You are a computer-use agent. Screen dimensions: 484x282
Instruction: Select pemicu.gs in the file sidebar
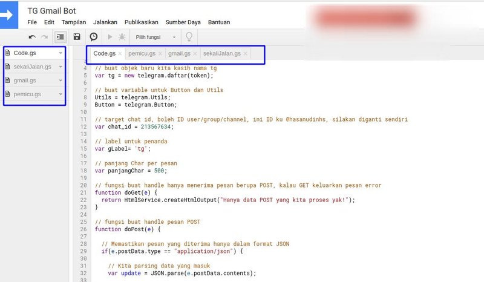(x=27, y=94)
